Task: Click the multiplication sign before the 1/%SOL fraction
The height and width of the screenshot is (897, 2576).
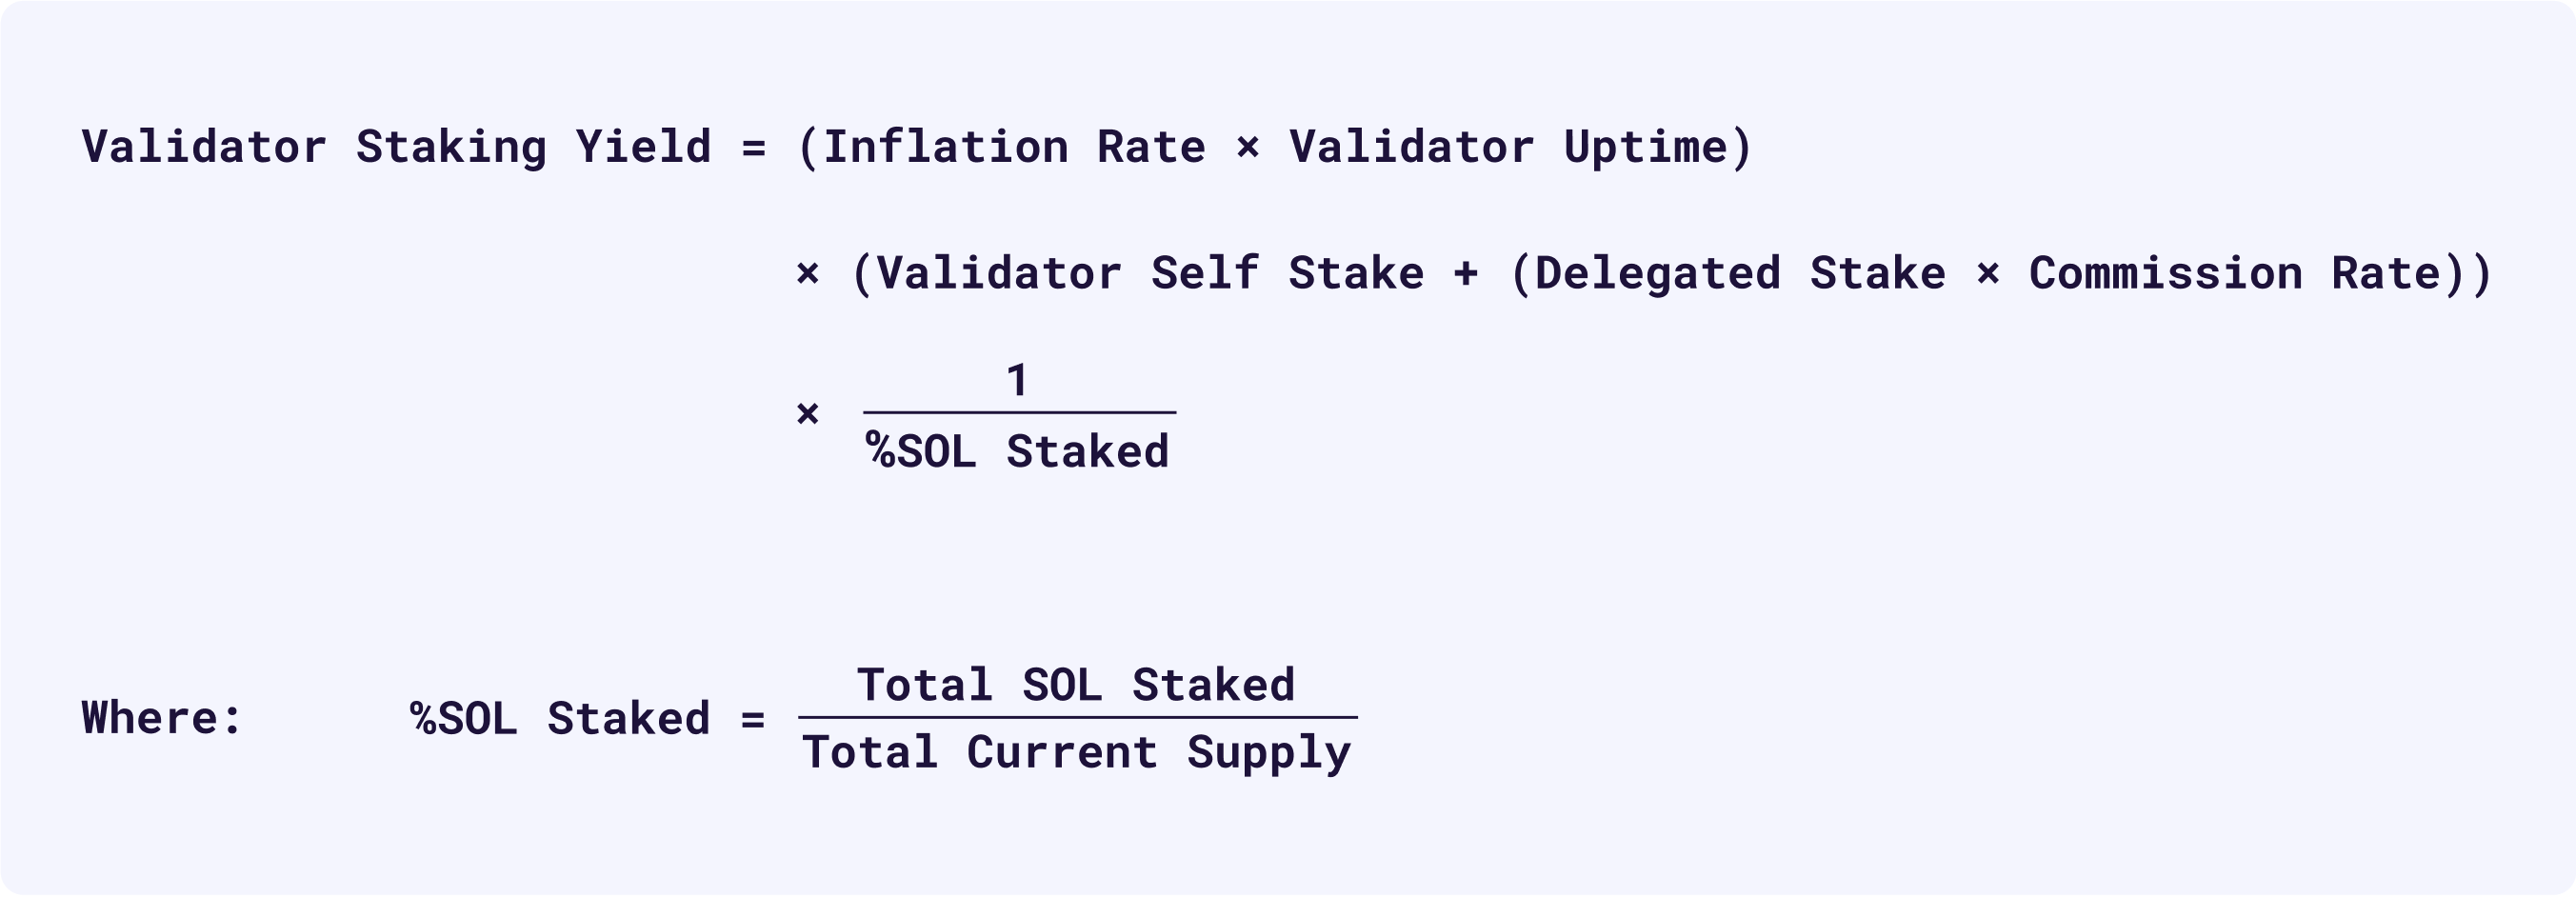Action: (808, 413)
